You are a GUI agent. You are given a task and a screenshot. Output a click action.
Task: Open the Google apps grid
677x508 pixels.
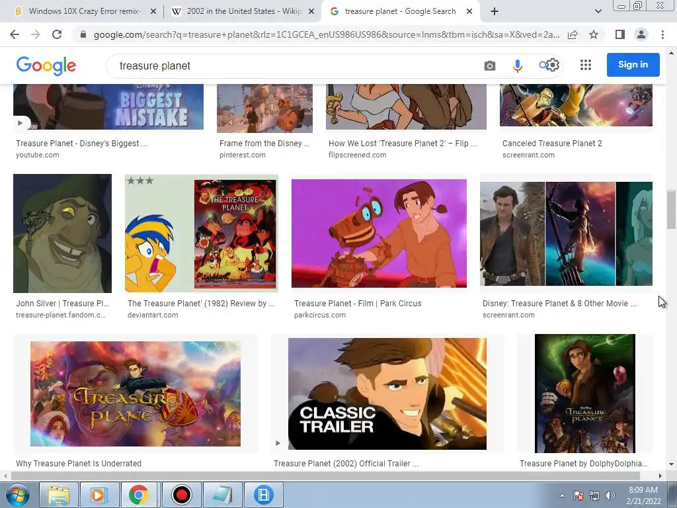click(x=586, y=65)
